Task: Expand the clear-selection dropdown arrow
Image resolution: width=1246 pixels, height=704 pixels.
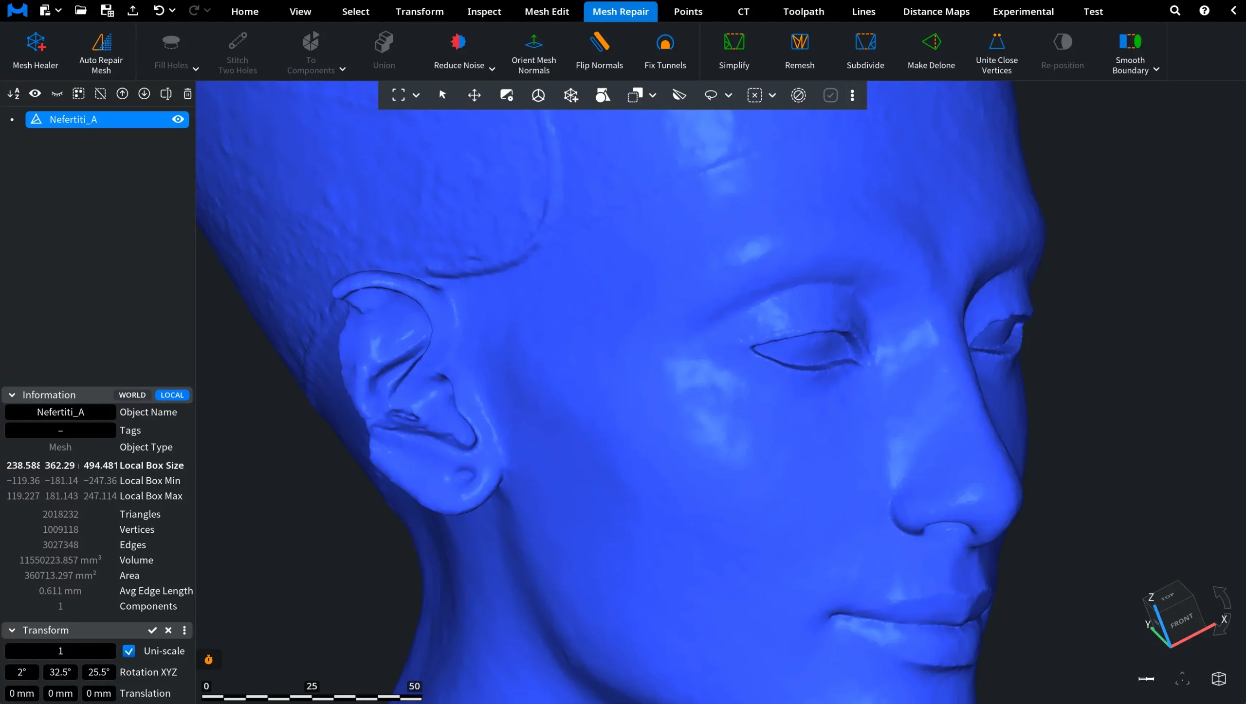Action: (x=772, y=95)
